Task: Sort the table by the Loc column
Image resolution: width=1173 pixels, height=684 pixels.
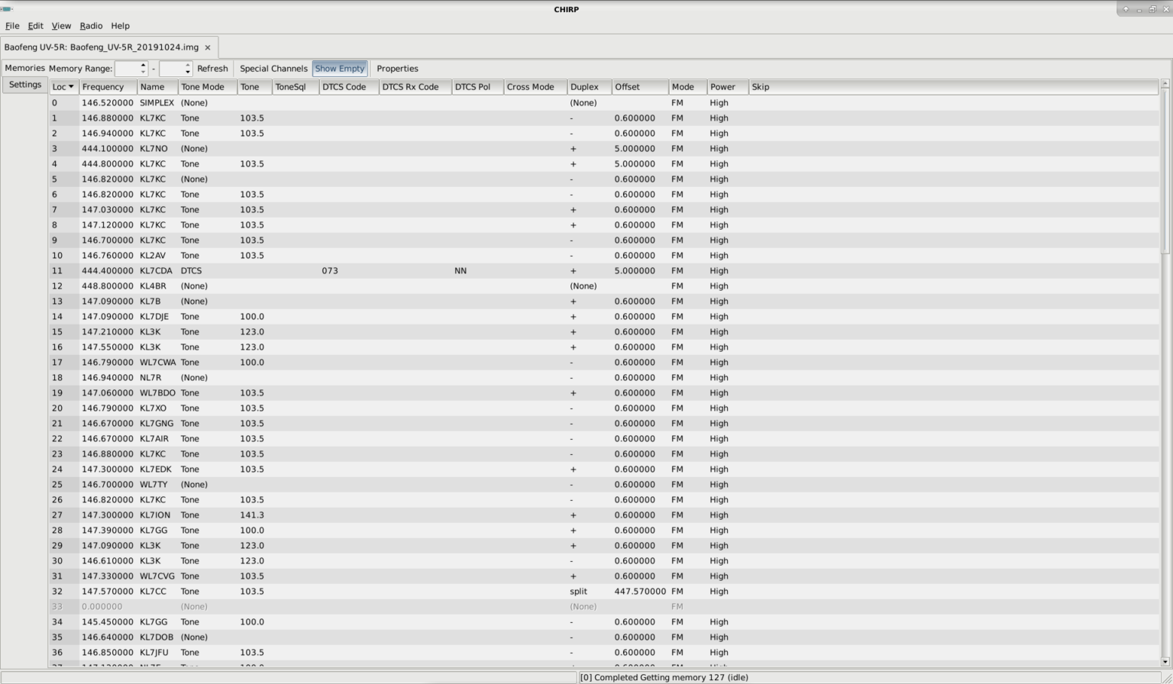Action: click(63, 87)
